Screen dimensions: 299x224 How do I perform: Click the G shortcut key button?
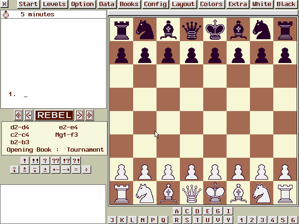click(x=218, y=211)
